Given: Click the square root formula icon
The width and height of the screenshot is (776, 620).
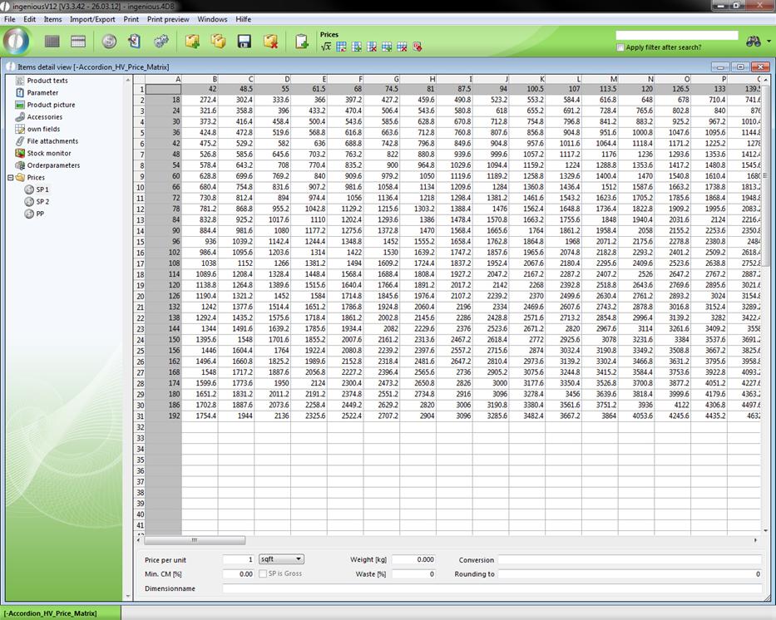Looking at the screenshot, I should point(327,47).
